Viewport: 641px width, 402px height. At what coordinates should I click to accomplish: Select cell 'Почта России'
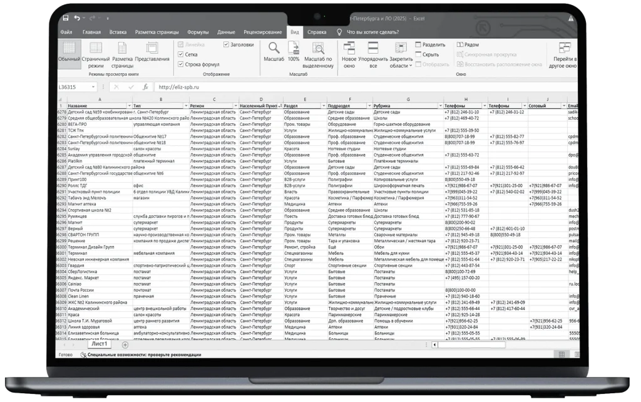point(100,291)
